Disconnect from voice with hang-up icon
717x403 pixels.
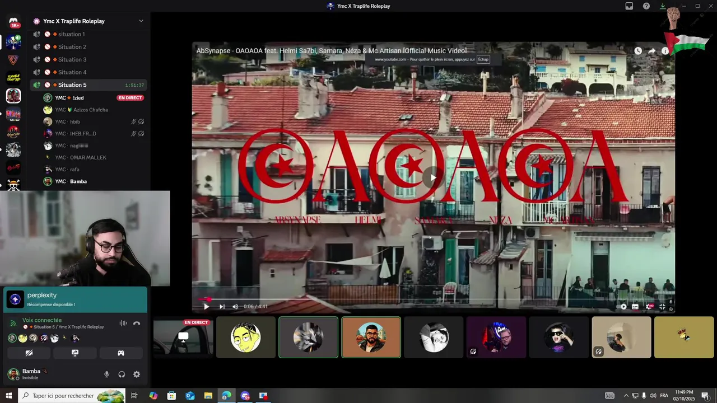tap(136, 324)
